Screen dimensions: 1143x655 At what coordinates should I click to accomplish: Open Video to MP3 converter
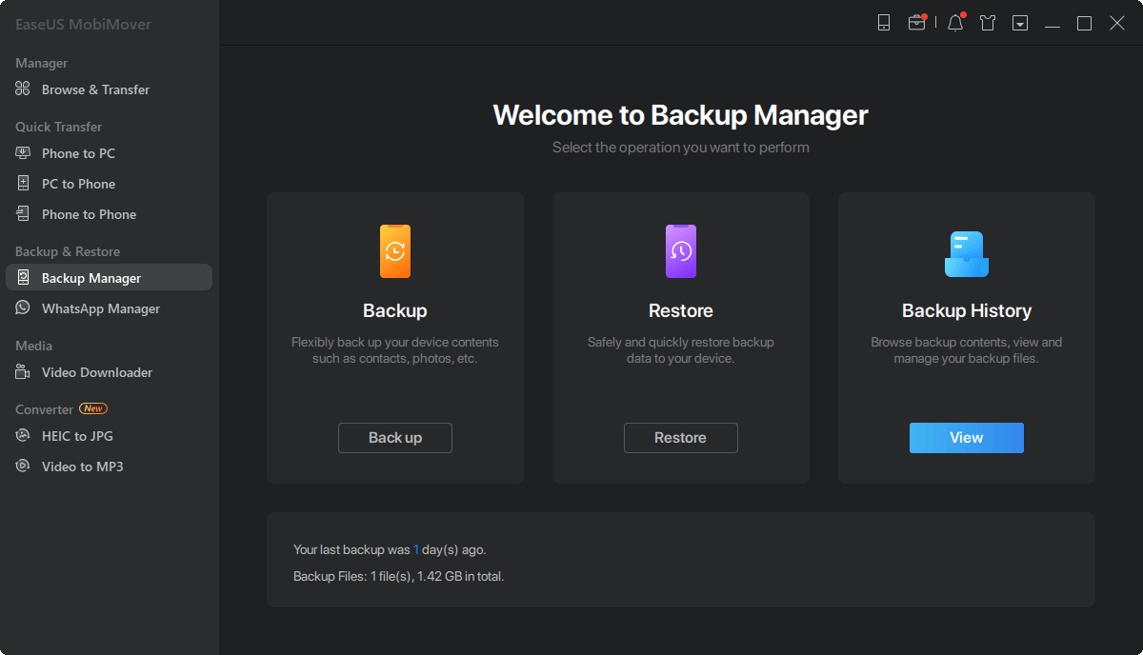(83, 466)
